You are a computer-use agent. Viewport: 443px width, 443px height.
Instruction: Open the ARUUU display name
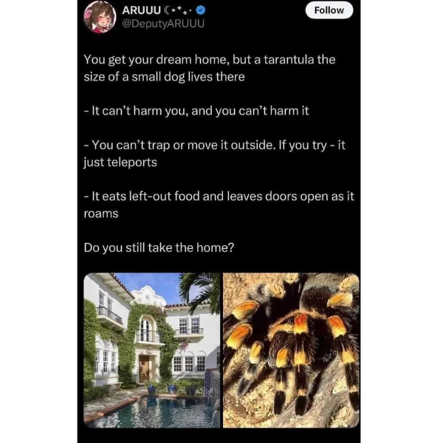click(x=141, y=10)
